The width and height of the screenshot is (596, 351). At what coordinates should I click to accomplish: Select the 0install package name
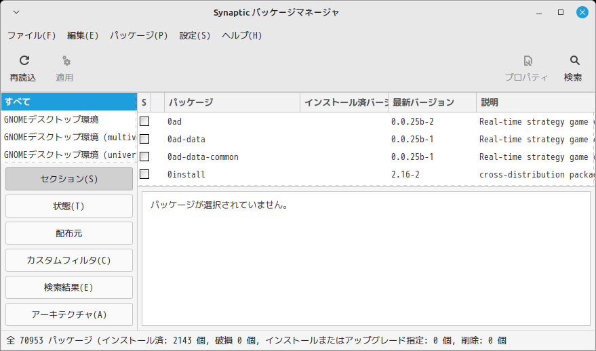tap(186, 174)
